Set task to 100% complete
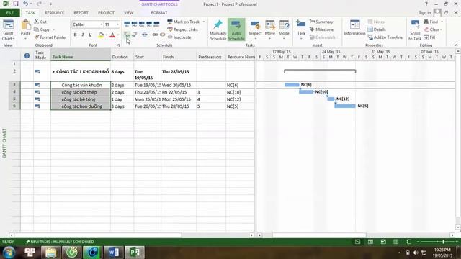461x259 pixels. (156, 24)
